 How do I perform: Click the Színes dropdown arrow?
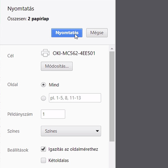coord(97,131)
